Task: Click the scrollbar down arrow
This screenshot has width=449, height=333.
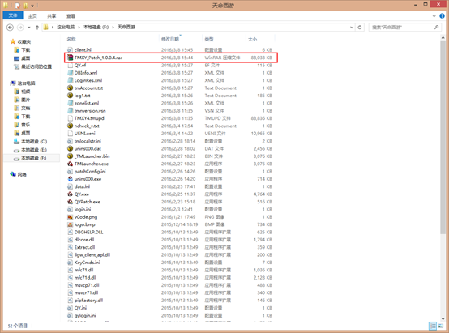Action: pos(443,318)
